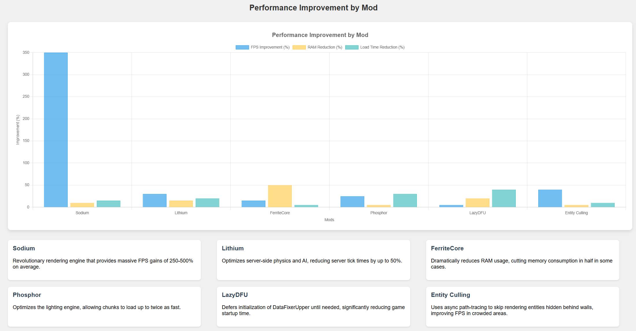
Task: Click Phosphor's teal Load Time bar
Action: tap(405, 200)
